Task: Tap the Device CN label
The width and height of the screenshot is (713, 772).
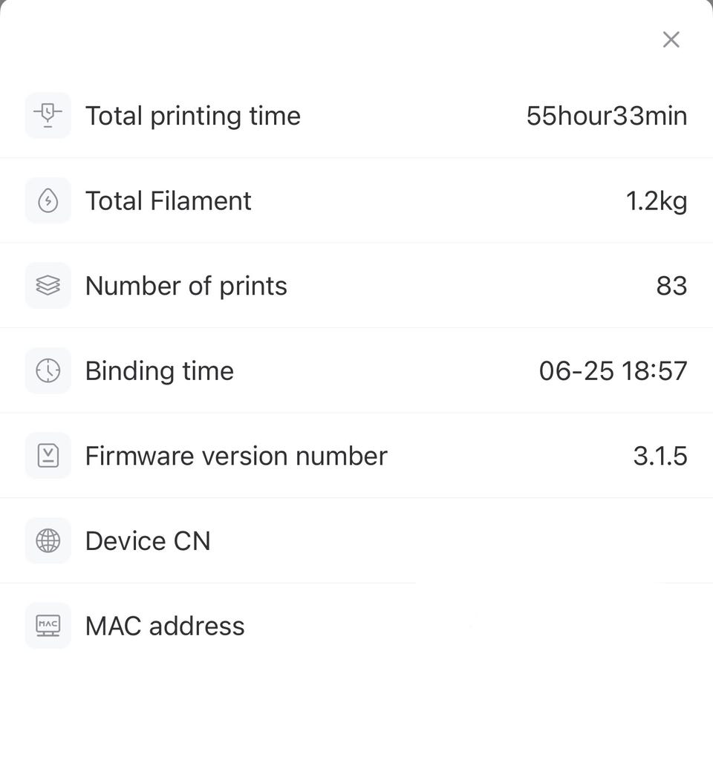Action: [x=148, y=541]
